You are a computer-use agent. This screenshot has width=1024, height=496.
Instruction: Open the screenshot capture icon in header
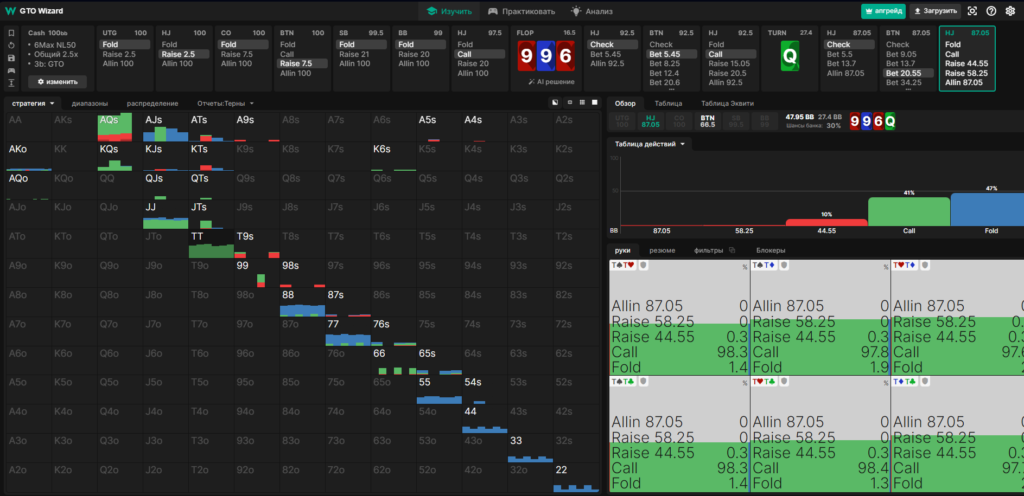[x=972, y=11]
